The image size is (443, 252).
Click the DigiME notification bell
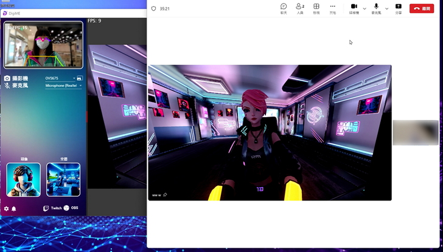pos(14,208)
